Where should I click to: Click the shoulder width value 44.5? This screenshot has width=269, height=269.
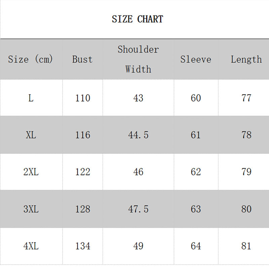pos(138,135)
